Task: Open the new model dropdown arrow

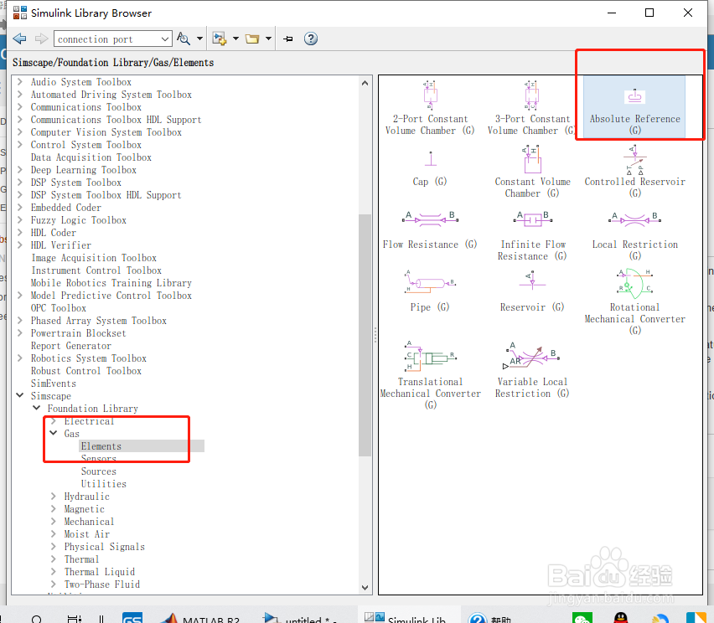Action: [x=235, y=39]
